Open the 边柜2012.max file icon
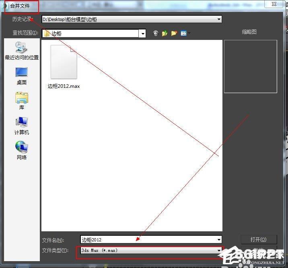The image size is (288, 268). point(64,62)
